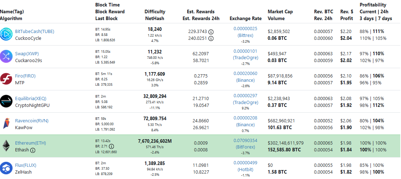The width and height of the screenshot is (401, 179).
Task: Open Firo exchange rate 0.00020060 Binance link
Action: (x=245, y=73)
